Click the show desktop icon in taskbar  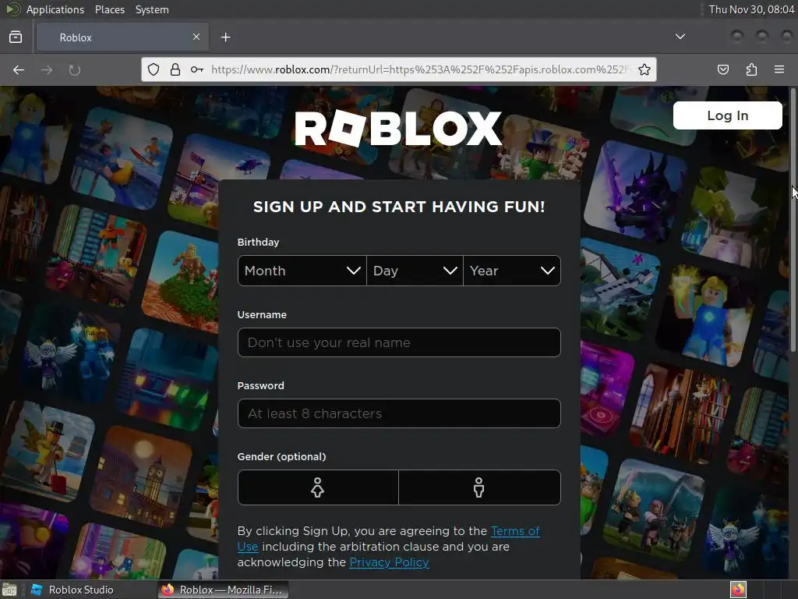(9, 590)
